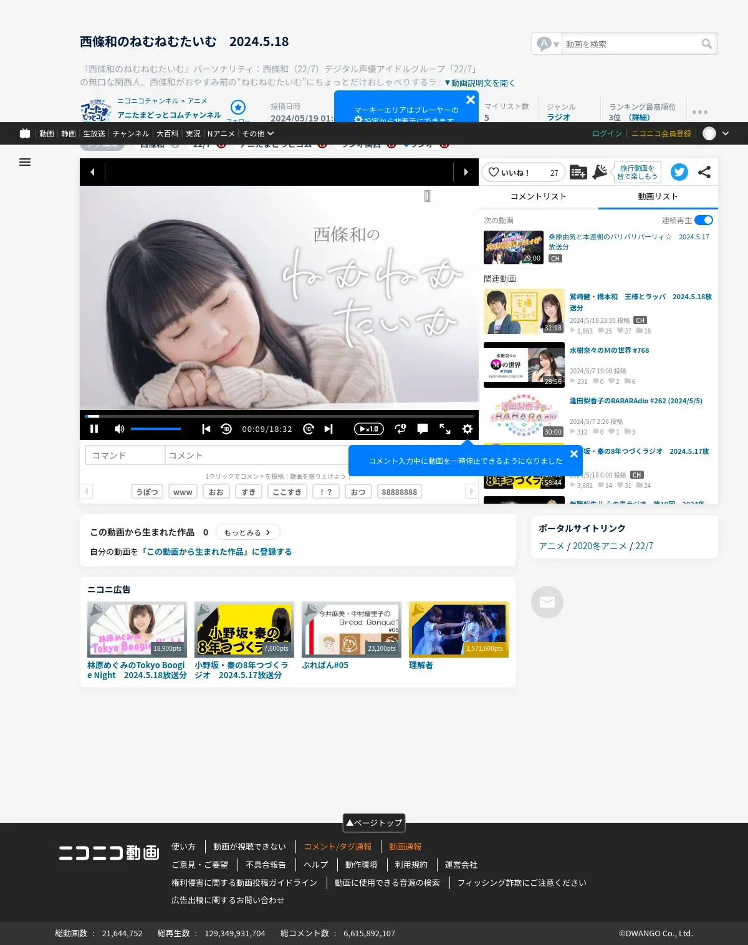Open 逢田梨香子のRARARAdio #262 link
The image size is (748, 945).
(x=636, y=401)
